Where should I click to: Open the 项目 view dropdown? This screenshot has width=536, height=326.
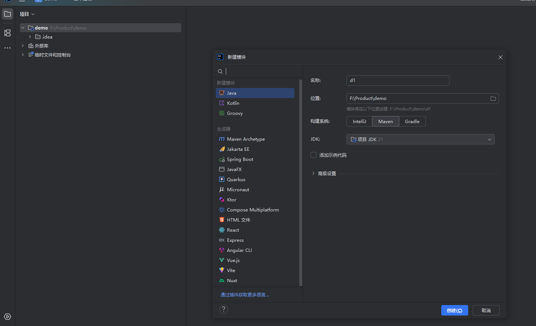pyautogui.click(x=27, y=14)
